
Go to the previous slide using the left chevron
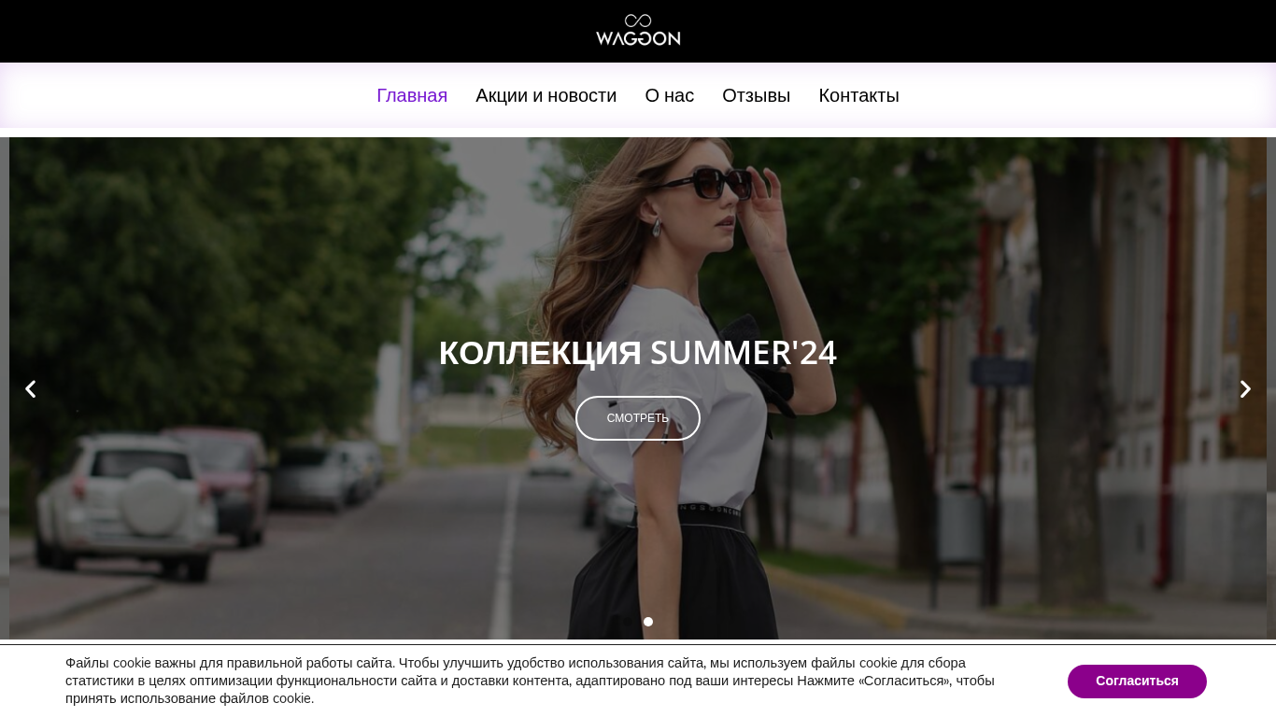(x=30, y=389)
